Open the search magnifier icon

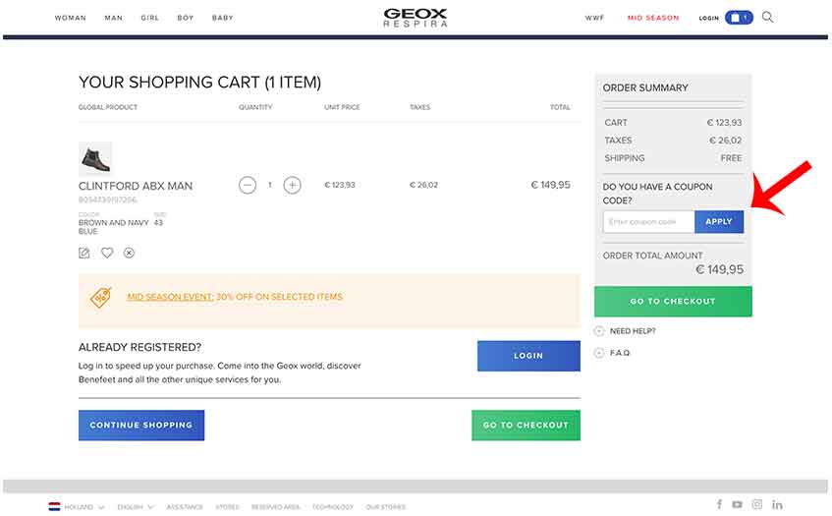[x=767, y=17]
